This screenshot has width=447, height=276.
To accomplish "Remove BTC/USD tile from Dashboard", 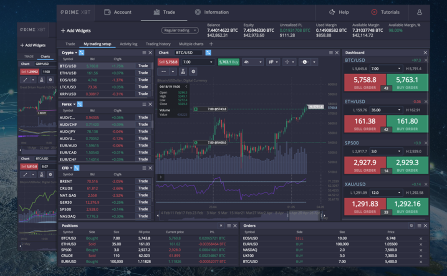I will (426, 60).
